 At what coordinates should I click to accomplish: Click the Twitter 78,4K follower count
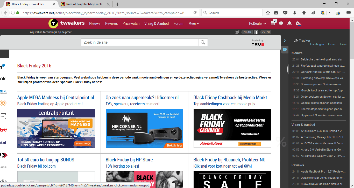point(247,32)
